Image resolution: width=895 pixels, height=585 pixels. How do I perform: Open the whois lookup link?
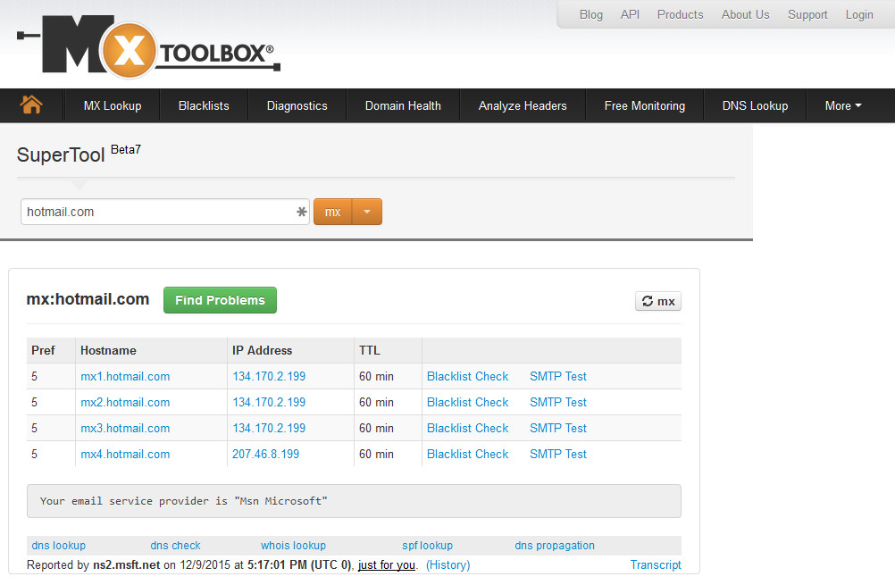pos(293,545)
